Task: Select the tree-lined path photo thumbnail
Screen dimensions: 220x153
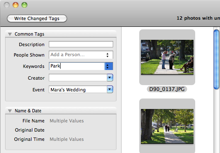Action: point(167,126)
